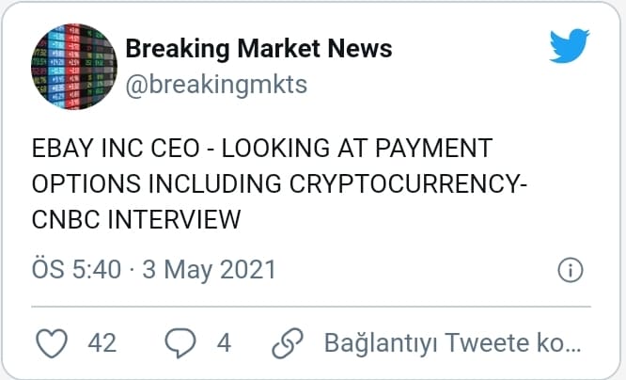
Task: Click the Breaking Market News display name
Action: [x=258, y=48]
